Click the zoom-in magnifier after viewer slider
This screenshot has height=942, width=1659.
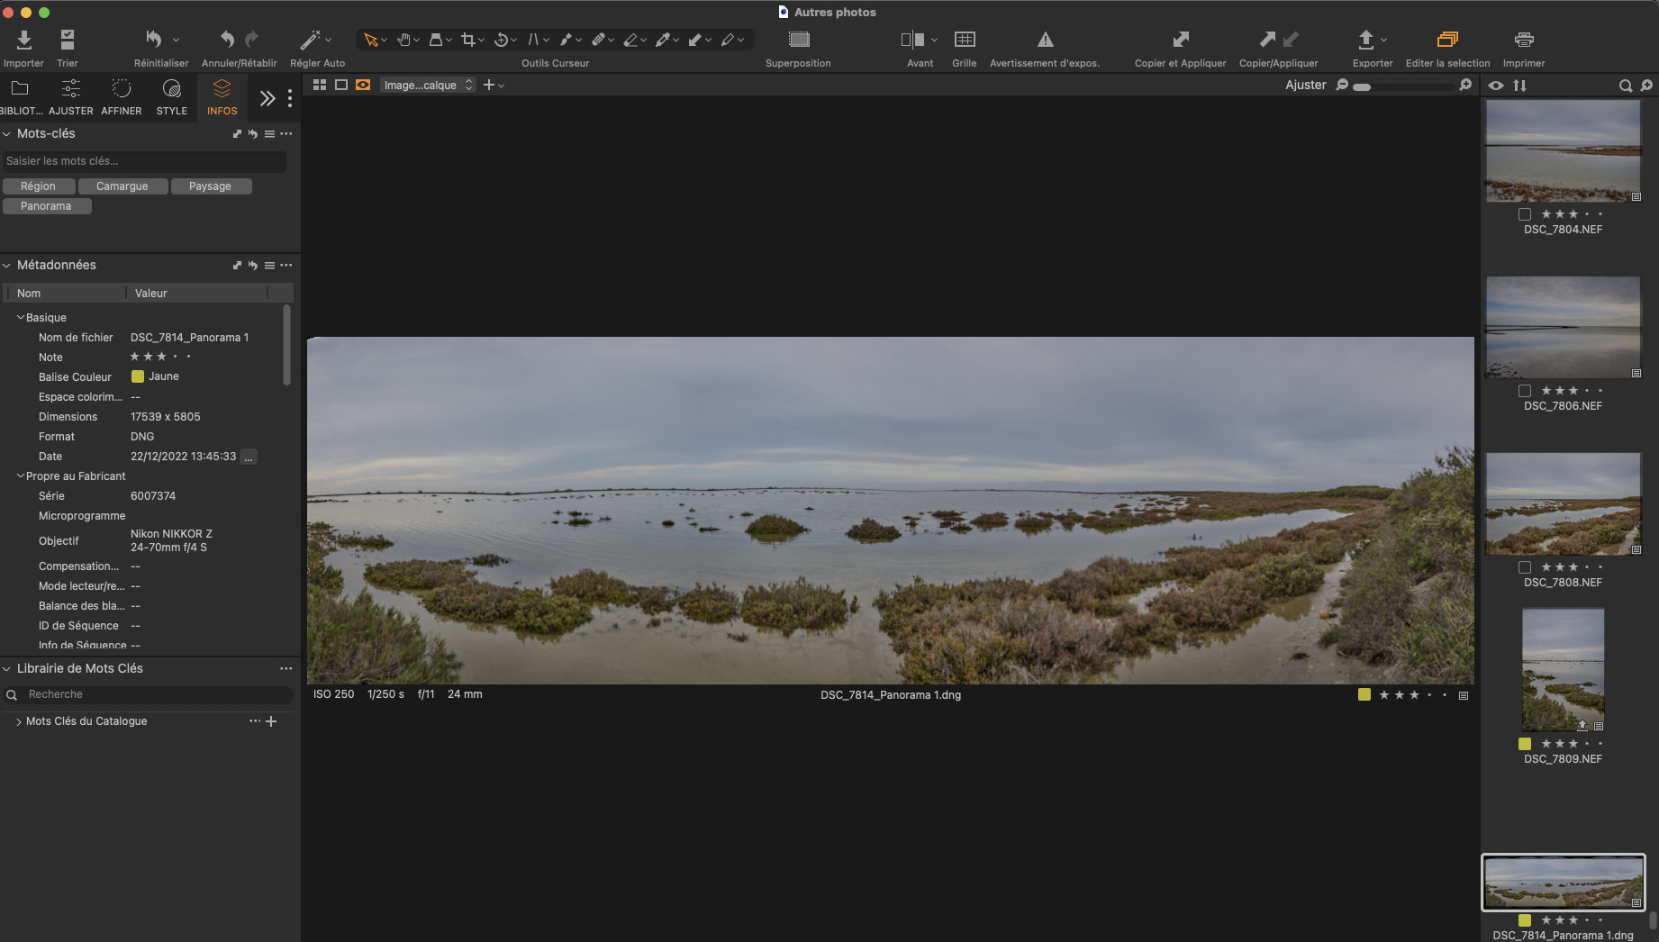click(1465, 85)
